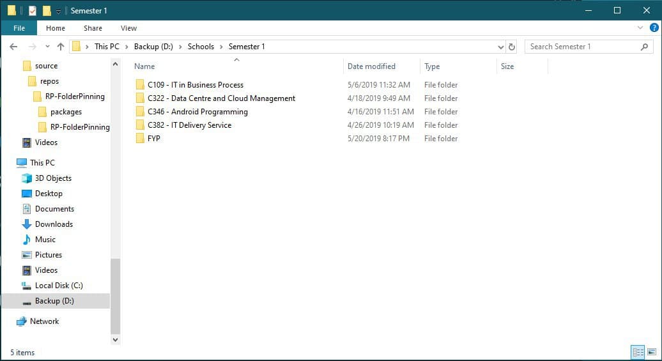The image size is (662, 361).
Task: Click the C346 - Android Programming name
Action: 197,112
